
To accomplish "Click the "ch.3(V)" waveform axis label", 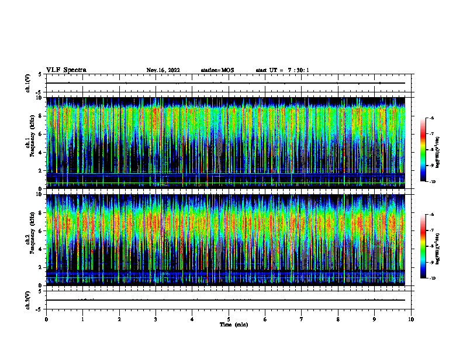I will click(28, 300).
